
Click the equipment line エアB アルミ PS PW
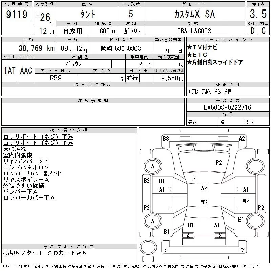(209, 91)
